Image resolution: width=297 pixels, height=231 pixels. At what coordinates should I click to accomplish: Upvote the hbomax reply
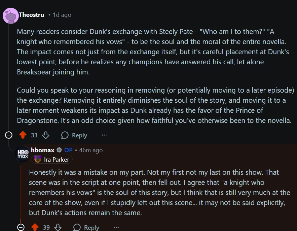[35, 228]
